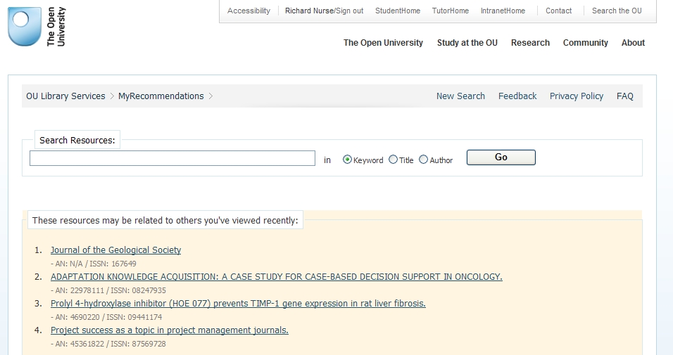Open the Research menu item
The image size is (673, 355).
(x=530, y=43)
